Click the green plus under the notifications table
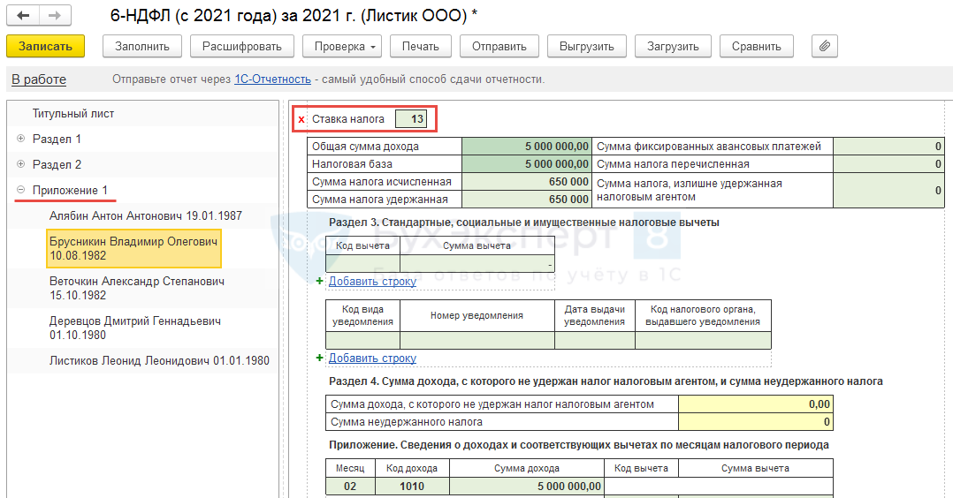 pos(320,358)
